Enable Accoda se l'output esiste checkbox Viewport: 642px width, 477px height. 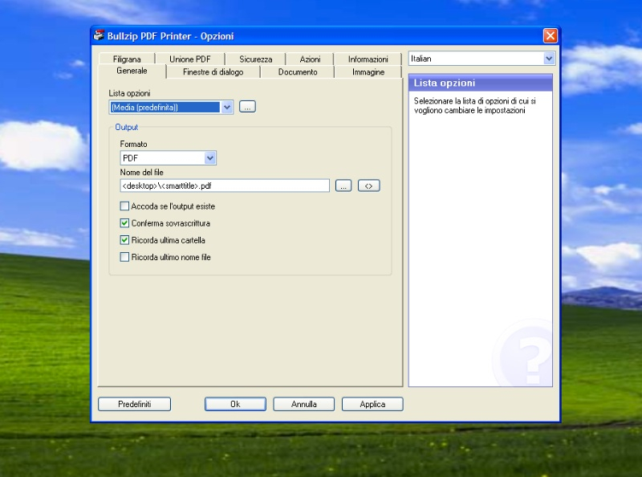[124, 206]
